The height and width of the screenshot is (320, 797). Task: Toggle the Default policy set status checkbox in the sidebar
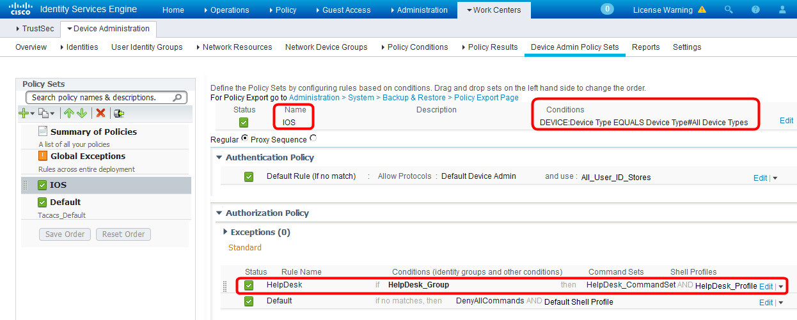[42, 202]
